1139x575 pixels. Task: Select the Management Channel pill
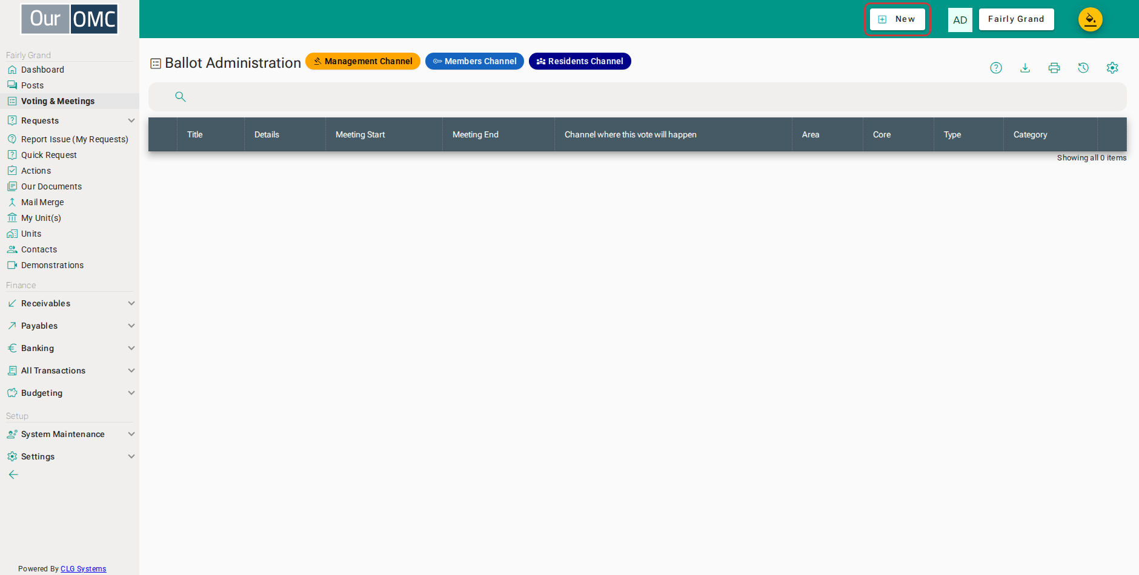(363, 61)
